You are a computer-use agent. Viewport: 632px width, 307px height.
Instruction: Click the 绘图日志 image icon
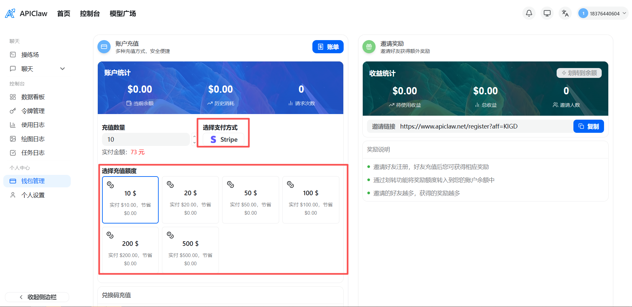(x=13, y=139)
